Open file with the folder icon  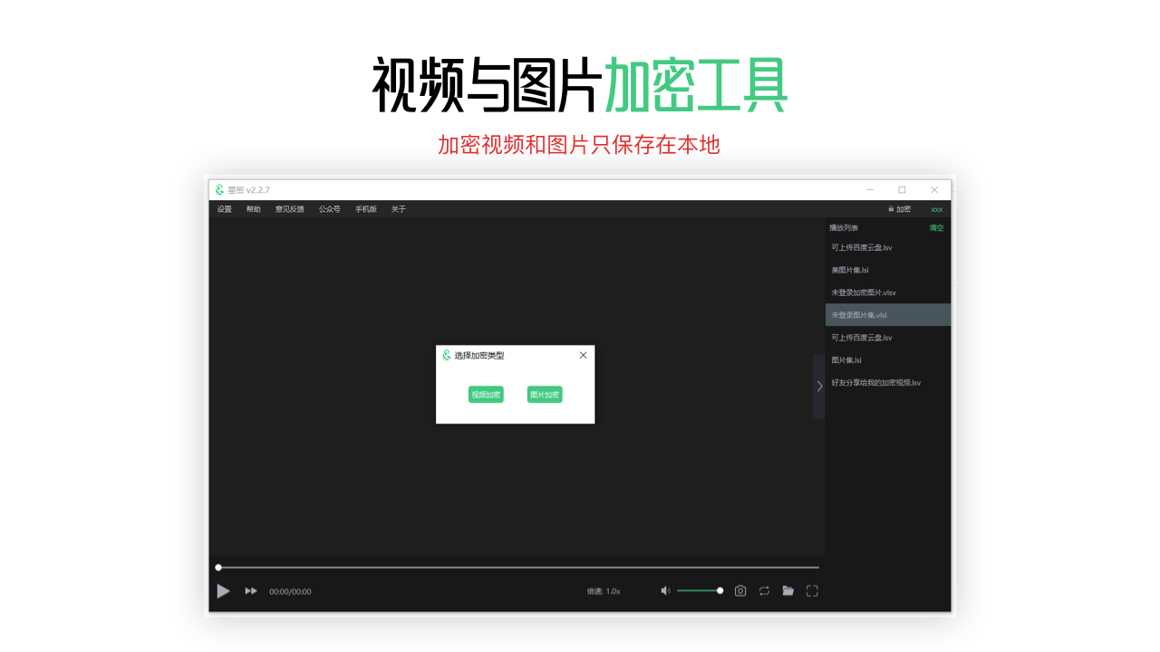click(x=788, y=590)
